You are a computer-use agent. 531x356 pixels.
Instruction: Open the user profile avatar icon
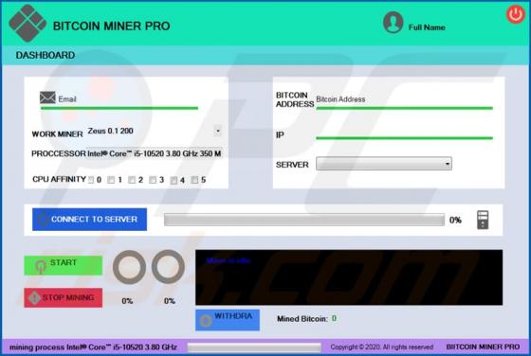[393, 23]
